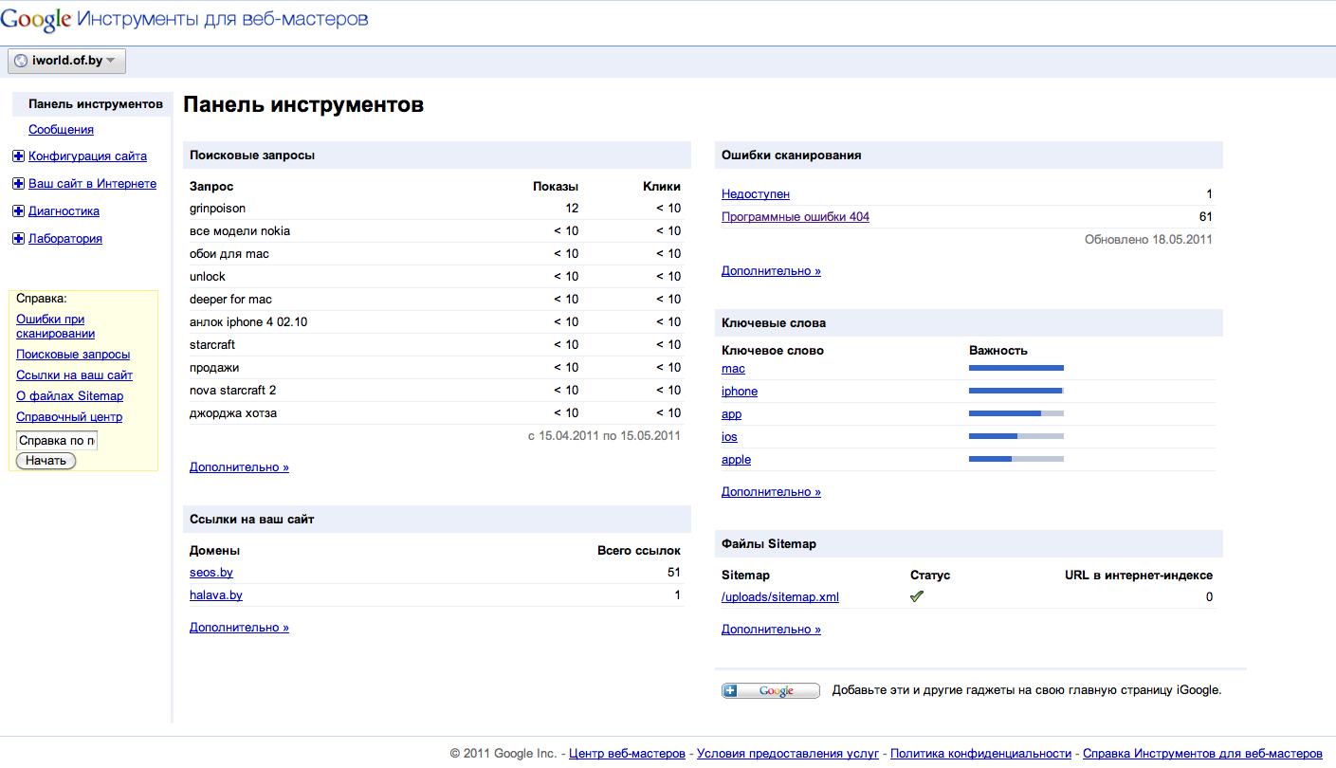The width and height of the screenshot is (1336, 768).
Task: Open Политика конфиденциальности footer link
Action: [x=980, y=754]
